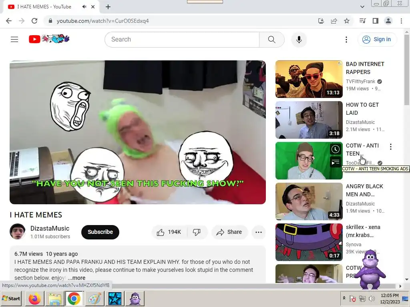This screenshot has height=307, width=410.
Task: Open a new browser tab
Action: 108,7
